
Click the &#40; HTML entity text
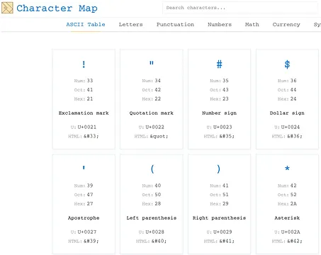[159, 241]
